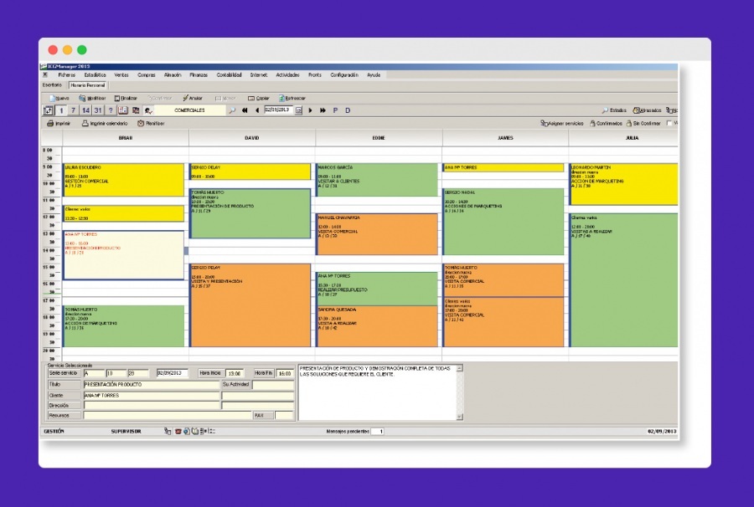Open the Contabilidad menu
The height and width of the screenshot is (507, 754).
(229, 75)
